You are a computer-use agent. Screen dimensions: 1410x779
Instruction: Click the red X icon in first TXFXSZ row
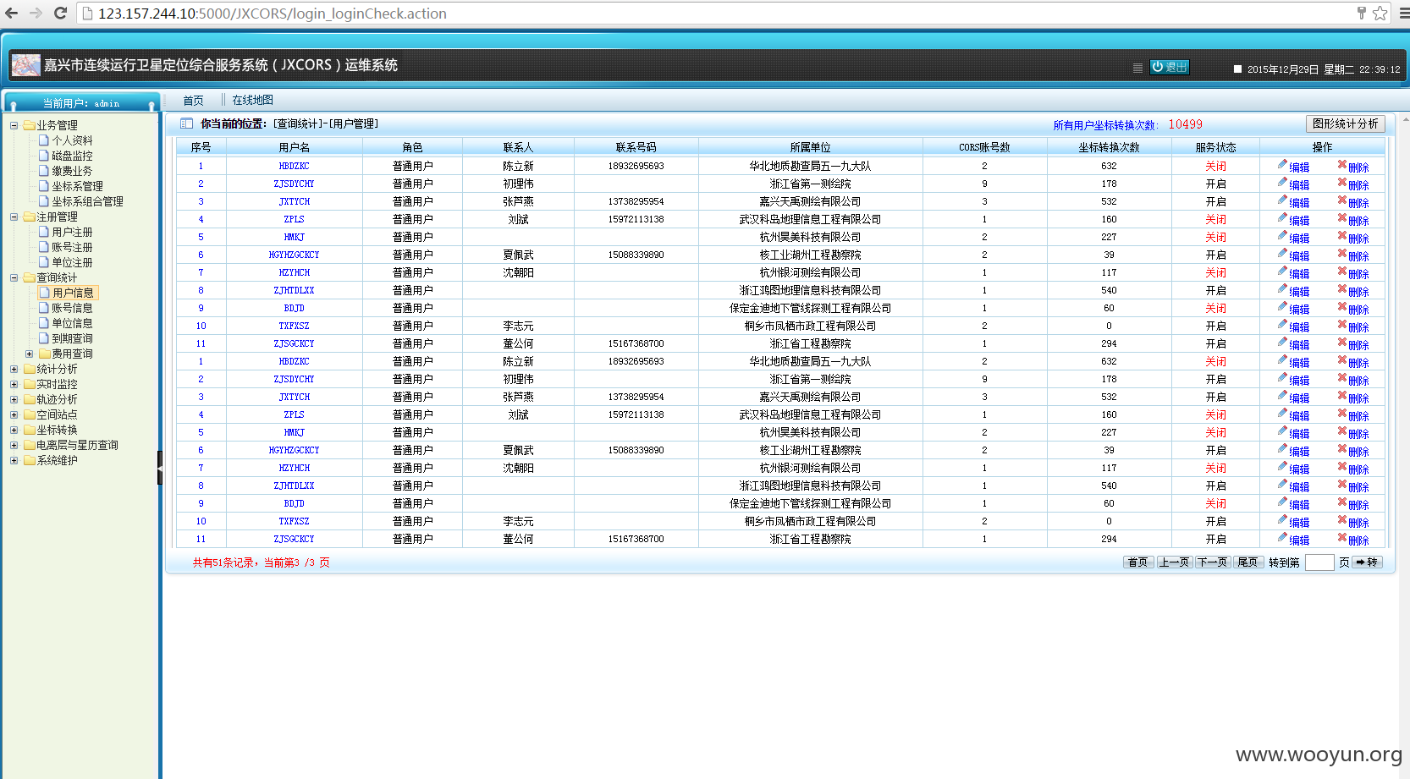tap(1342, 324)
